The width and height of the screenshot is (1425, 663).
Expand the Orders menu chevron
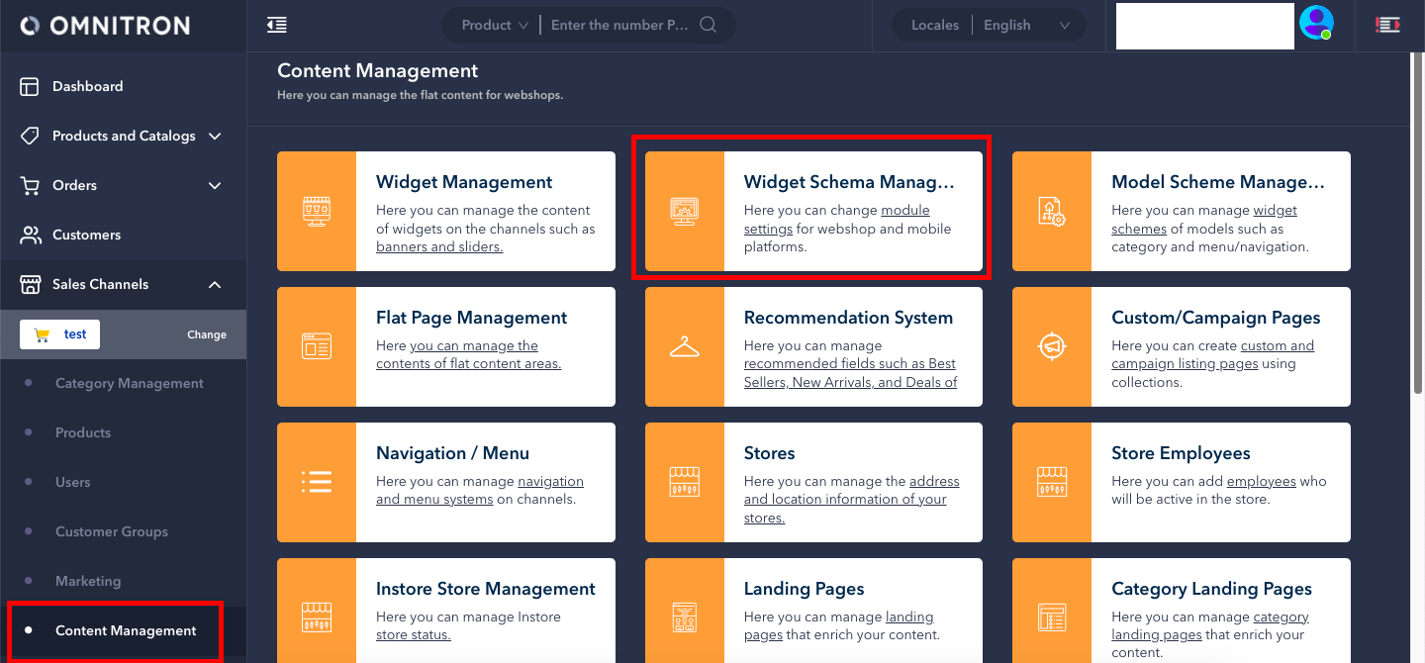point(215,185)
